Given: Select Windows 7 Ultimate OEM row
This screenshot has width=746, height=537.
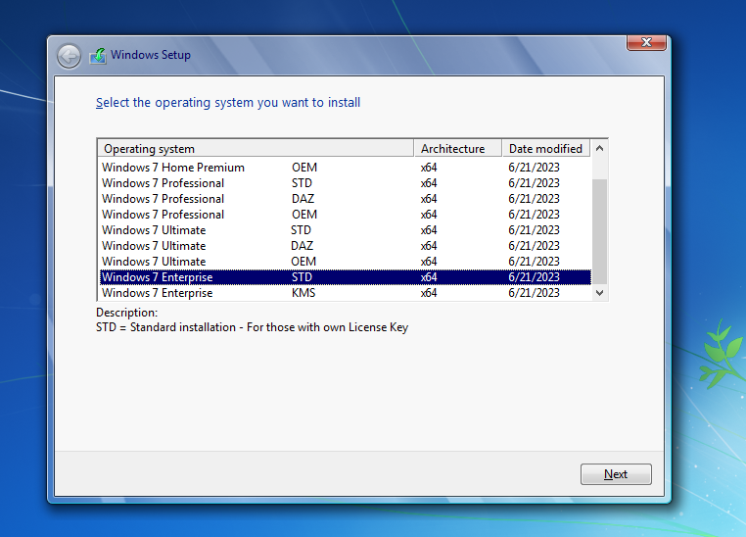Looking at the screenshot, I should coord(345,262).
